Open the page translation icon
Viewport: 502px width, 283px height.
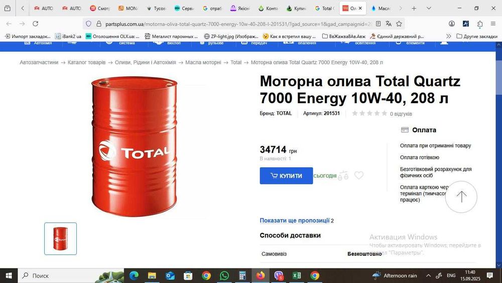coord(389,24)
